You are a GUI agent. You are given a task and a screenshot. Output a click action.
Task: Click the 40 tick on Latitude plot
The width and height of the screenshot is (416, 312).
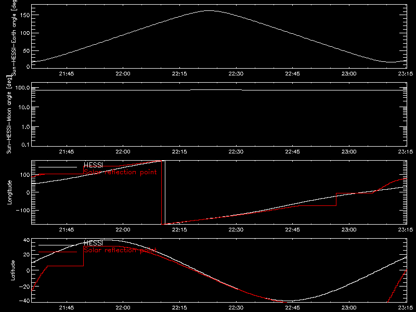coord(27,240)
